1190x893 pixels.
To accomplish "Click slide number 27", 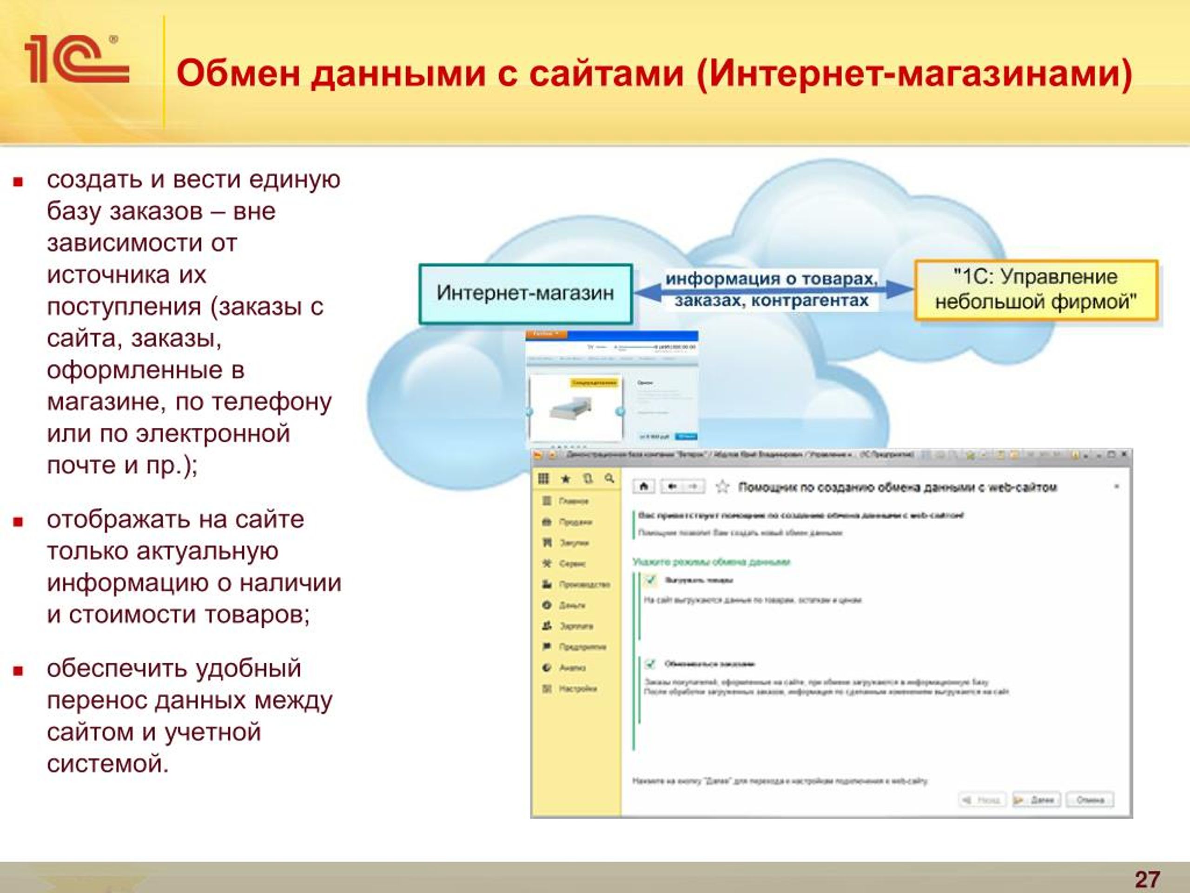I will tap(1148, 880).
